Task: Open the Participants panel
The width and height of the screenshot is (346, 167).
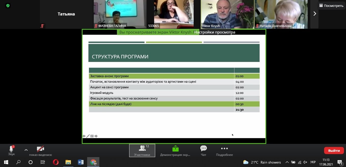Action: tap(142, 150)
